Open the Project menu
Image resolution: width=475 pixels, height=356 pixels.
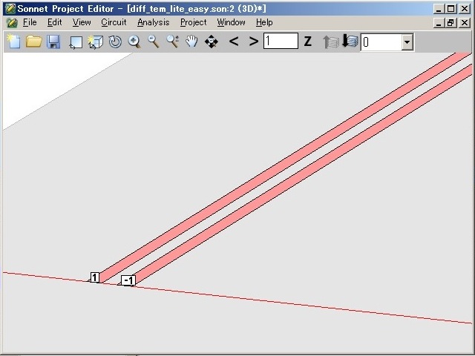[193, 22]
